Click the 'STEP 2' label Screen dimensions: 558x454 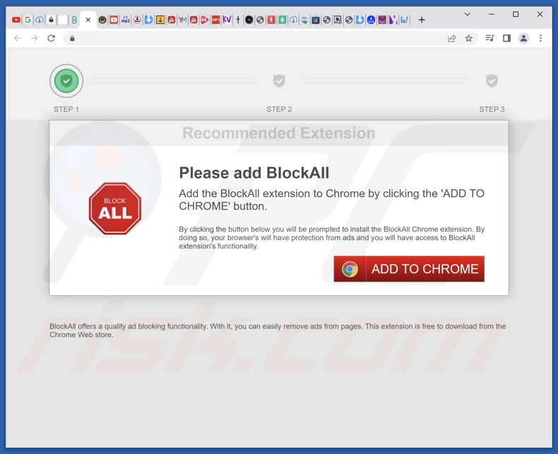(280, 109)
